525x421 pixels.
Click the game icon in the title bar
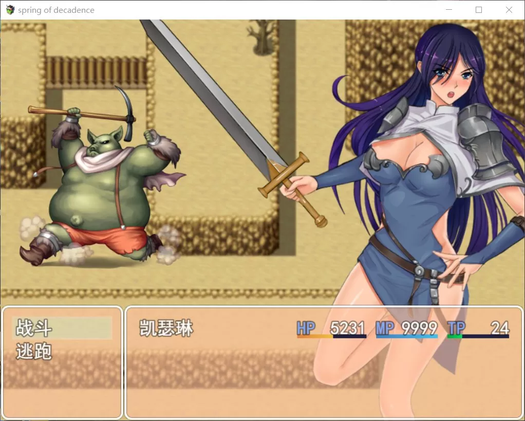click(x=10, y=10)
